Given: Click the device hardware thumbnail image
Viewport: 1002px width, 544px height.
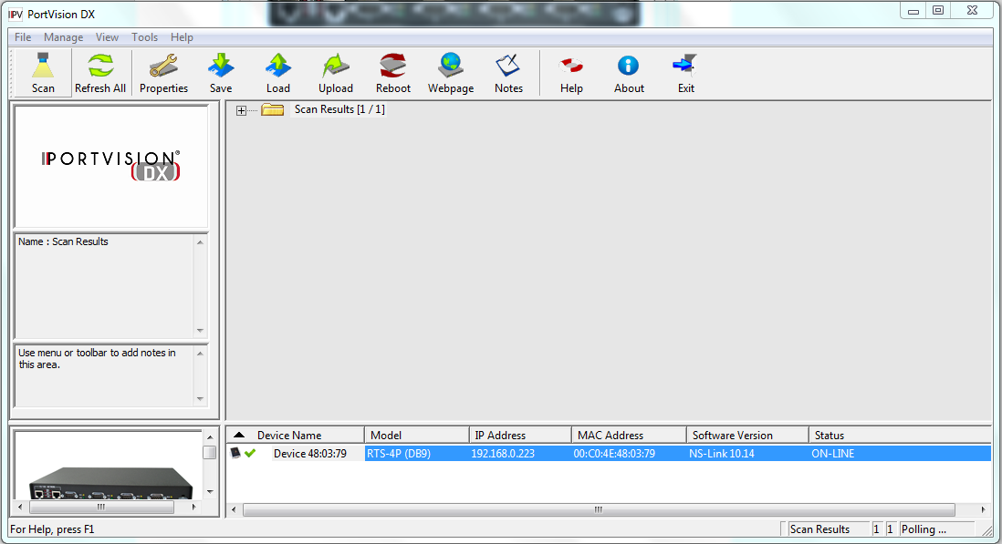Looking at the screenshot, I should [x=111, y=483].
